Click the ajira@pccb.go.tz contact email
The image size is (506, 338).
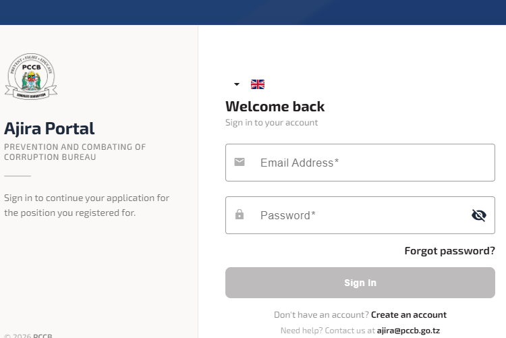click(x=408, y=331)
